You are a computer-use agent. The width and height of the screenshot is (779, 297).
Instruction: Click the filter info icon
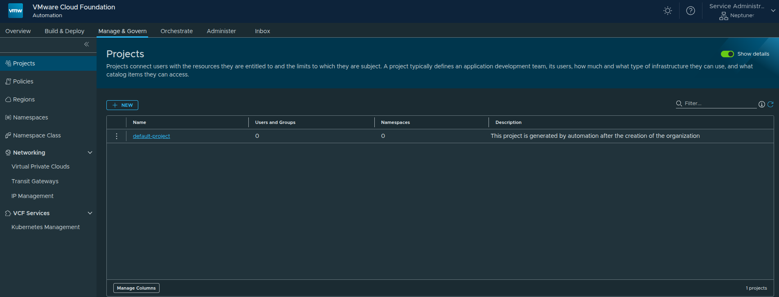(761, 104)
